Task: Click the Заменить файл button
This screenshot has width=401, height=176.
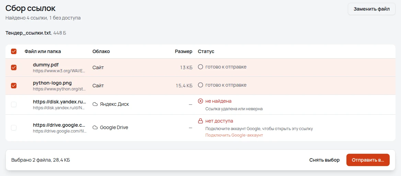Action: click(x=371, y=9)
